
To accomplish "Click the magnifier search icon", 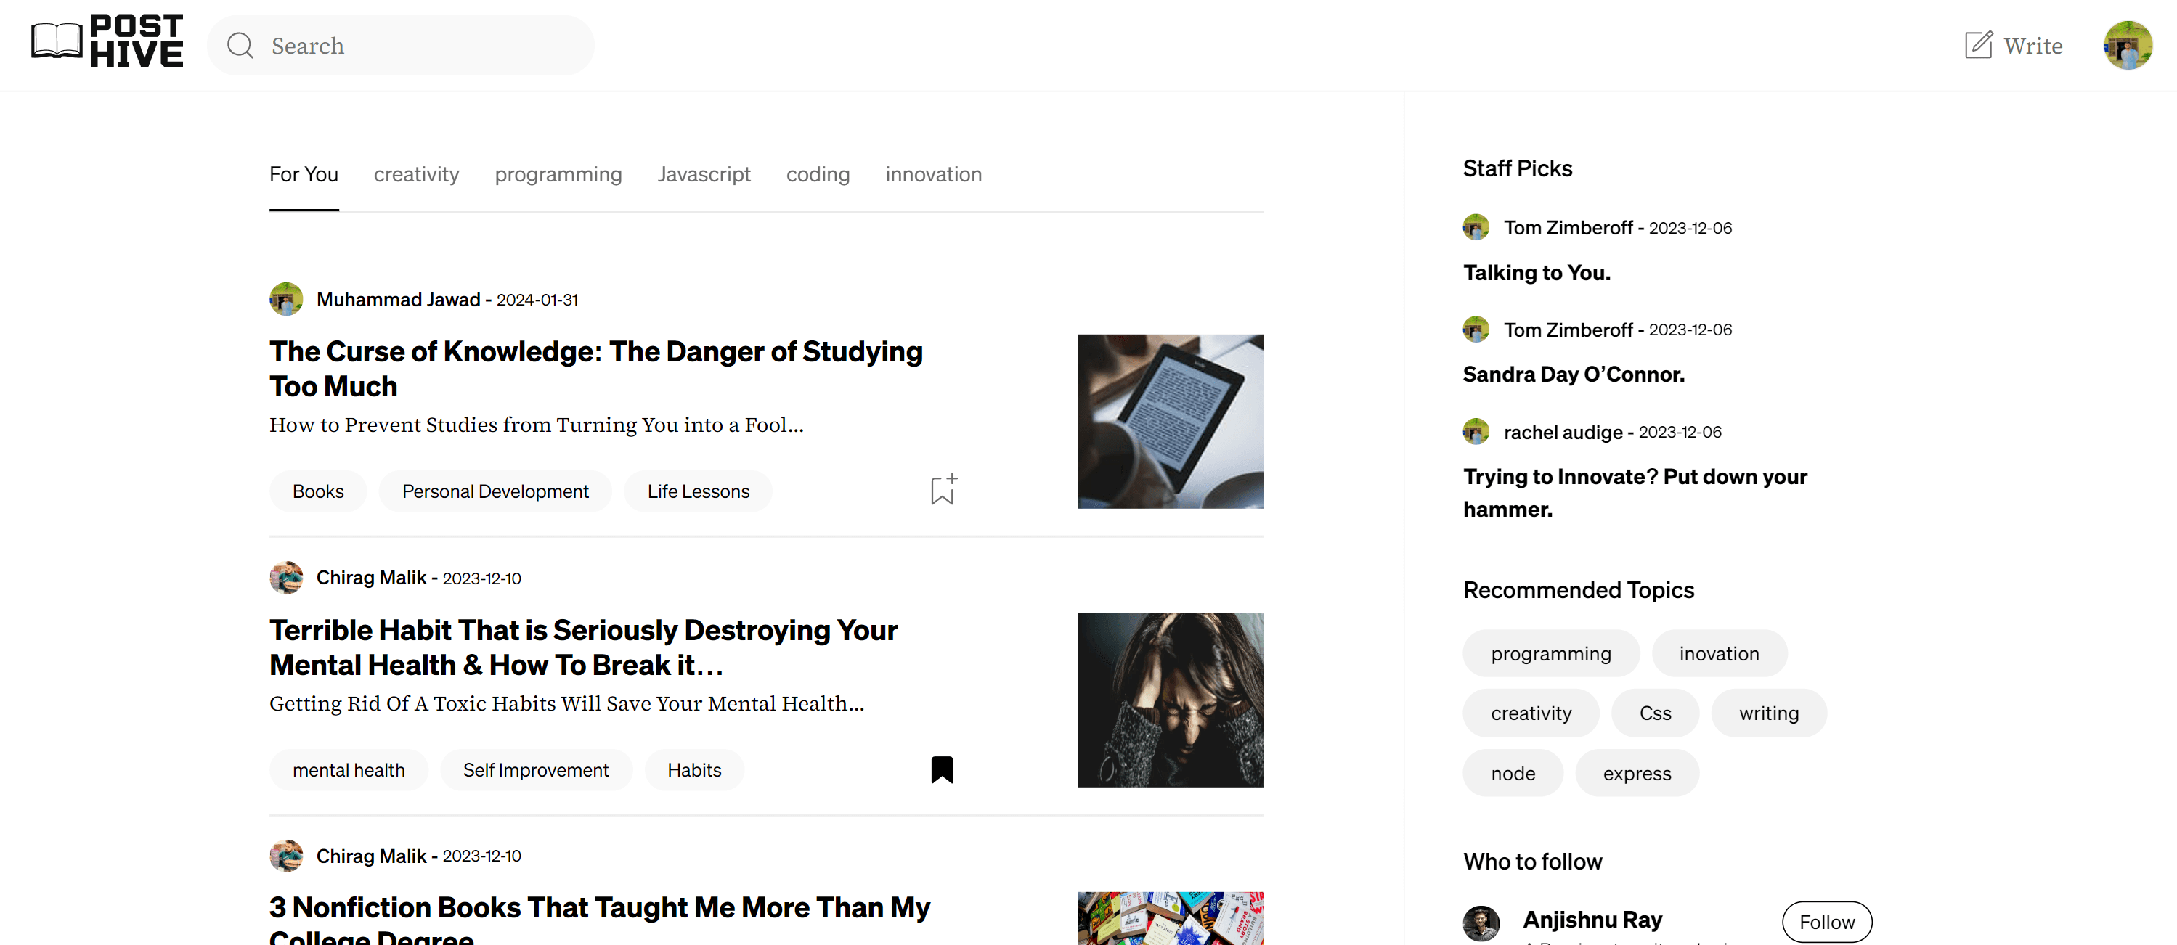I will coord(240,46).
